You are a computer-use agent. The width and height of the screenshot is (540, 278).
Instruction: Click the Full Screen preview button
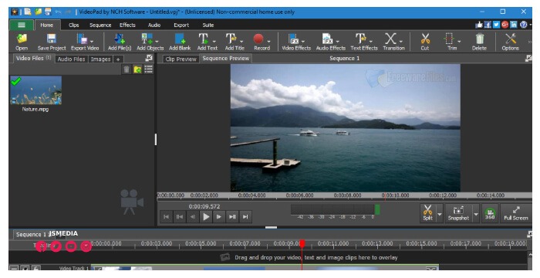516,213
